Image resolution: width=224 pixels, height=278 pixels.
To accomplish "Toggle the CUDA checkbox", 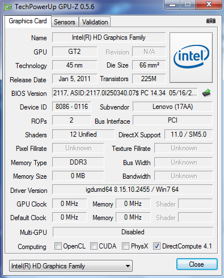I will tap(94, 246).
